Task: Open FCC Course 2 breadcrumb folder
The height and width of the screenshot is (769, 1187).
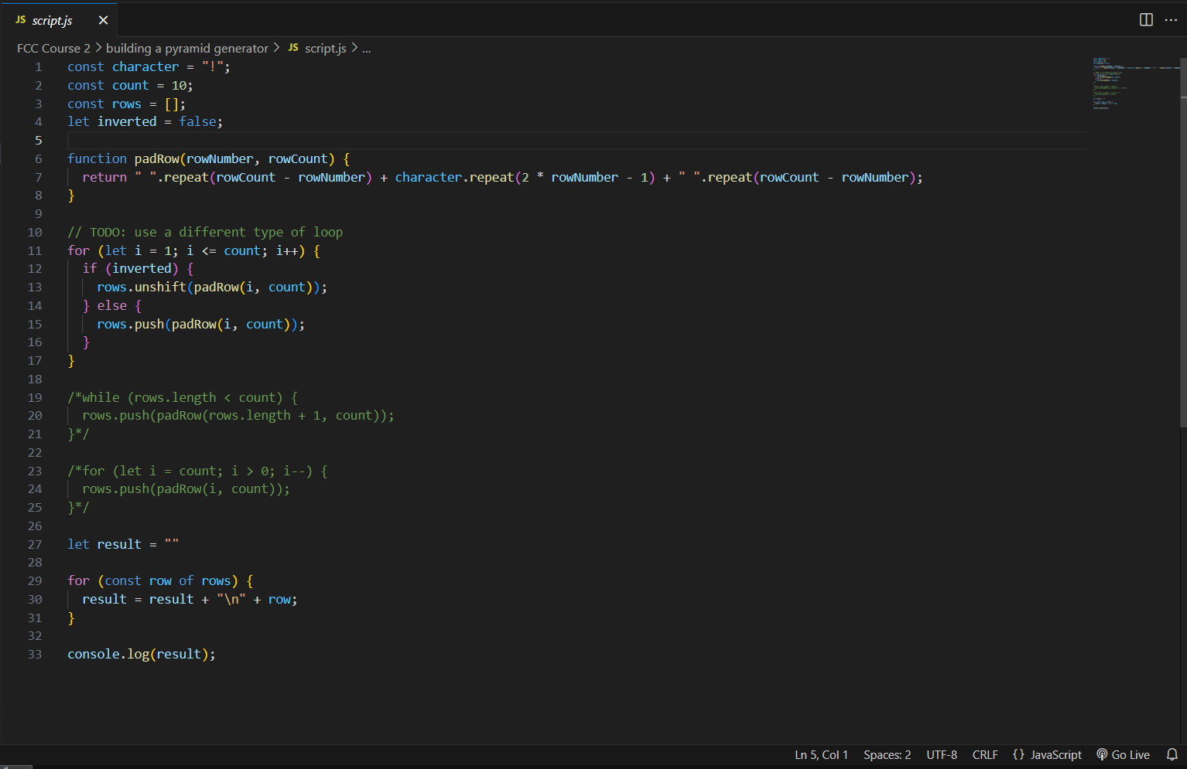Action: [53, 48]
